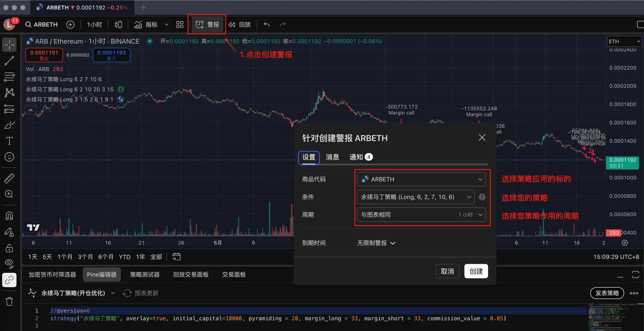Click the 创建 button in alert dialog
This screenshot has width=644, height=331.
click(476, 271)
